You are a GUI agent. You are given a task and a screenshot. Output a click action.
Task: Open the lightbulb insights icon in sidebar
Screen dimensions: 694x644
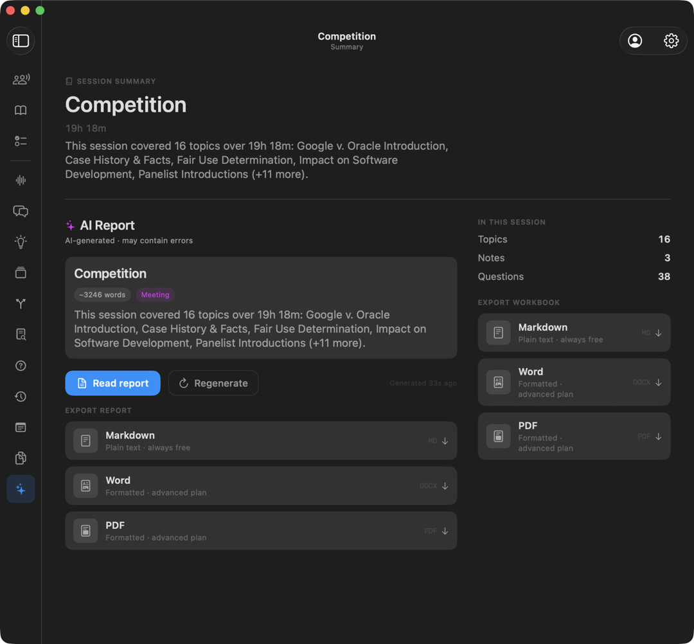coord(21,242)
